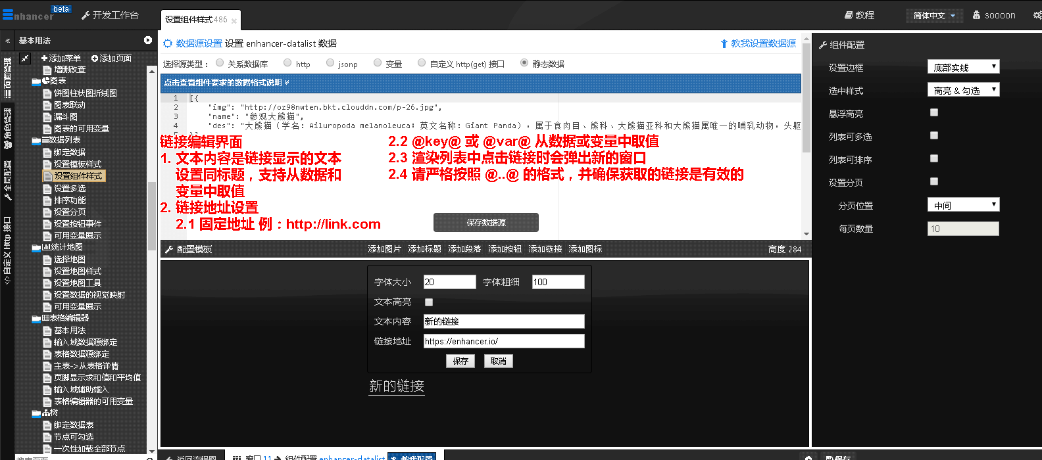Viewport: 1042px width, 460px height.
Task: Expand the 分页位置 dropdown
Action: point(963,205)
